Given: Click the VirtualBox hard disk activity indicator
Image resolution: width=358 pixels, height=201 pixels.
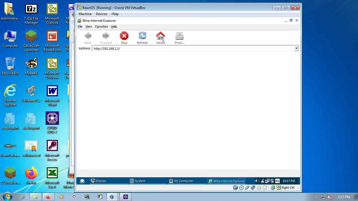Looking at the screenshot, I should pos(235,188).
